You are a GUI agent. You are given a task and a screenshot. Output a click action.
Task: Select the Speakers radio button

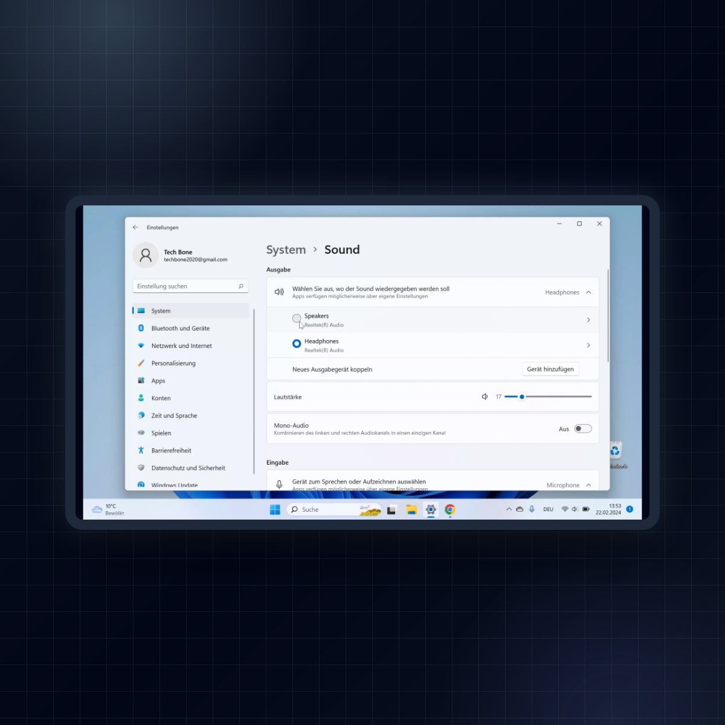click(x=297, y=318)
